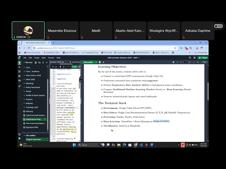Screen dimensions: 226x169
Task: Sync PDF location to code arrow
Action: coord(81,81)
